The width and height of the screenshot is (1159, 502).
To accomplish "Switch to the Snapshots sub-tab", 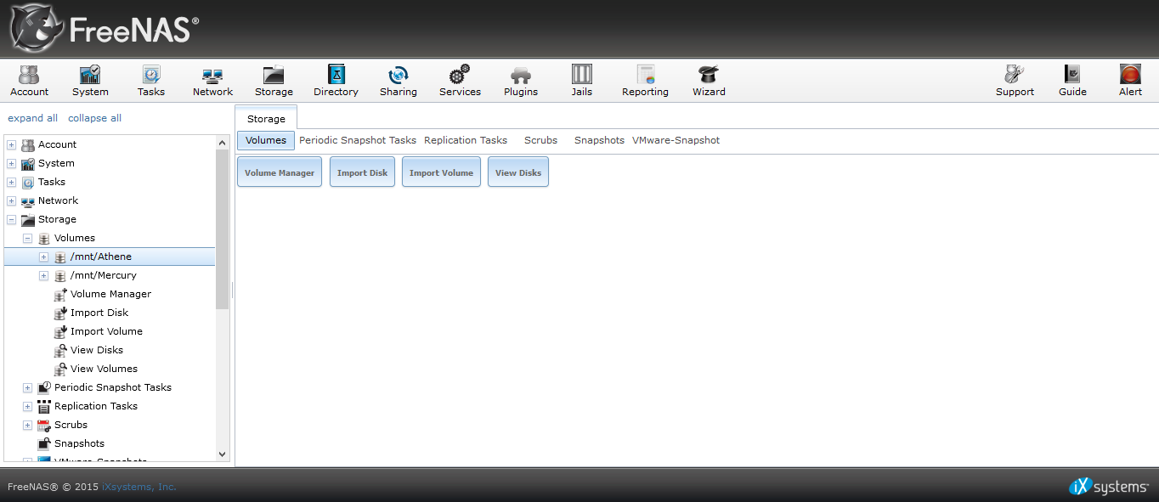I will (x=599, y=140).
